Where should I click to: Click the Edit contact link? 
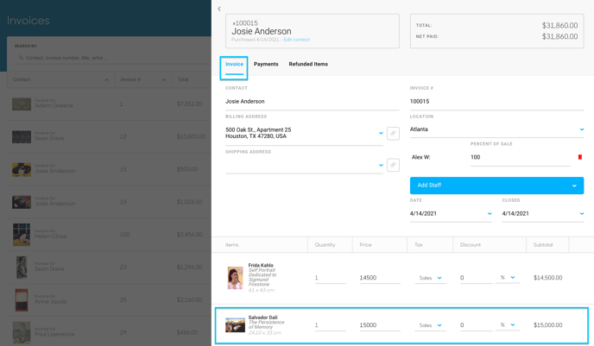pos(297,40)
